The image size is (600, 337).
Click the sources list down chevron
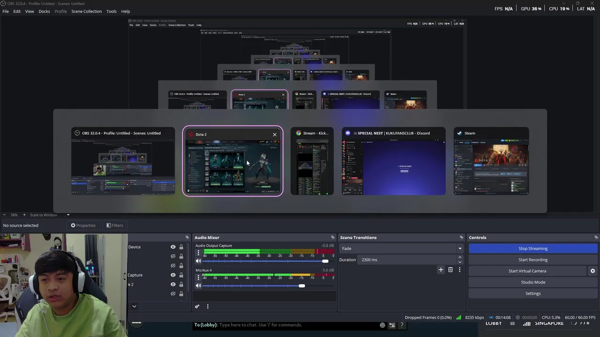tap(134, 307)
